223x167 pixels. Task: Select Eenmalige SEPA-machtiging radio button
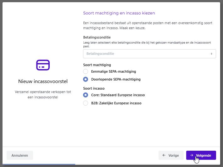pos(86,71)
